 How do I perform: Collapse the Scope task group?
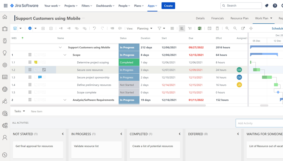click(x=65, y=55)
